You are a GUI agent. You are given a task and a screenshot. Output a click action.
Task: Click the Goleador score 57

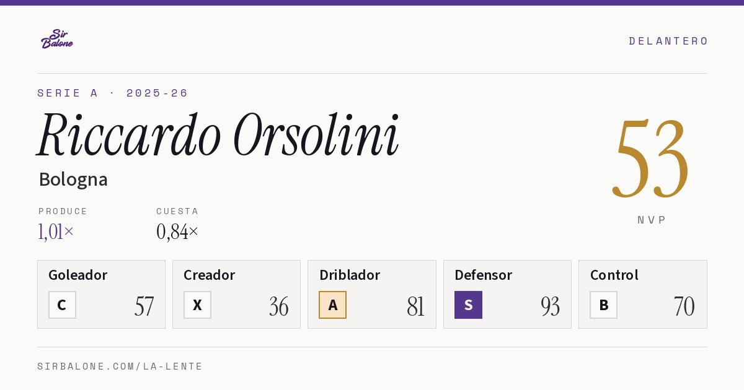144,306
